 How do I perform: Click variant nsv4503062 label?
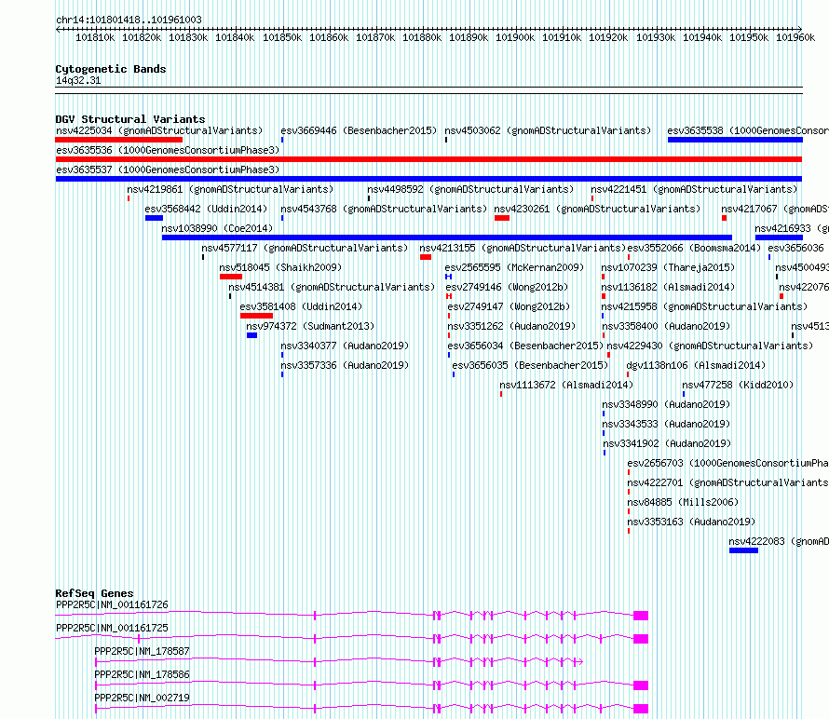coord(547,130)
